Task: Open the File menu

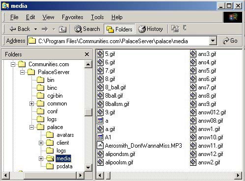Action: pos(14,17)
